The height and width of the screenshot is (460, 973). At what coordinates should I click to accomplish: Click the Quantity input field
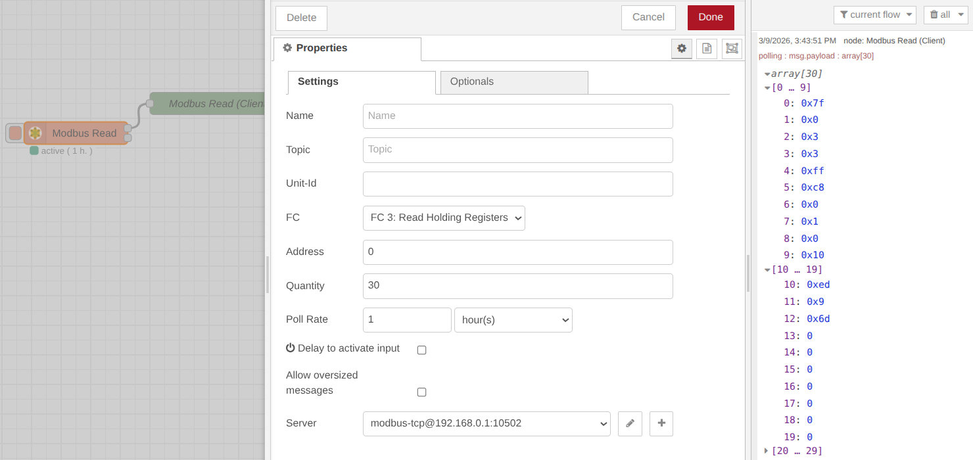pyautogui.click(x=517, y=287)
